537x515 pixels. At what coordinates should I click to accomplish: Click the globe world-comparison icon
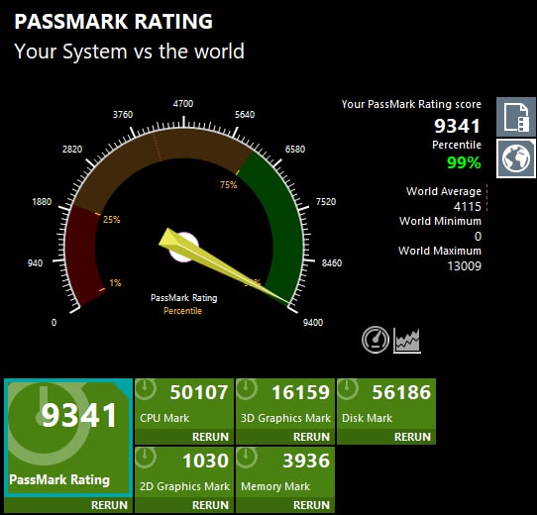coord(516,158)
